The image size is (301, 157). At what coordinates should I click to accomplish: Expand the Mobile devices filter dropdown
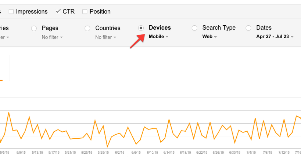click(x=159, y=37)
